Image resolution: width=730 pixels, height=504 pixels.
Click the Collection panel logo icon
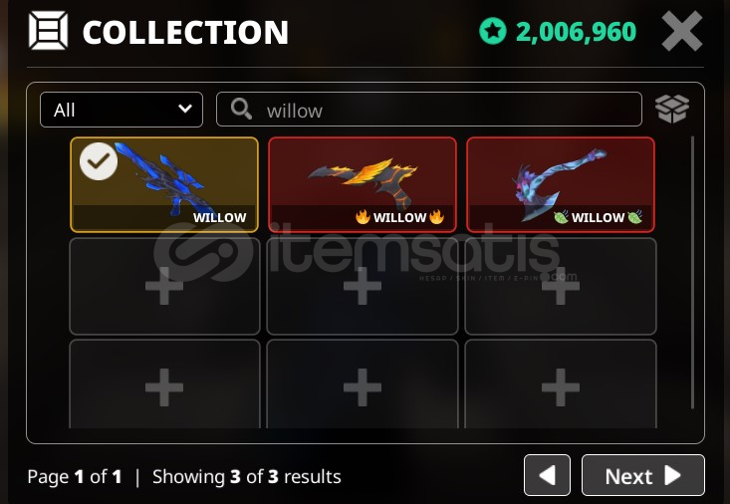pyautogui.click(x=48, y=31)
